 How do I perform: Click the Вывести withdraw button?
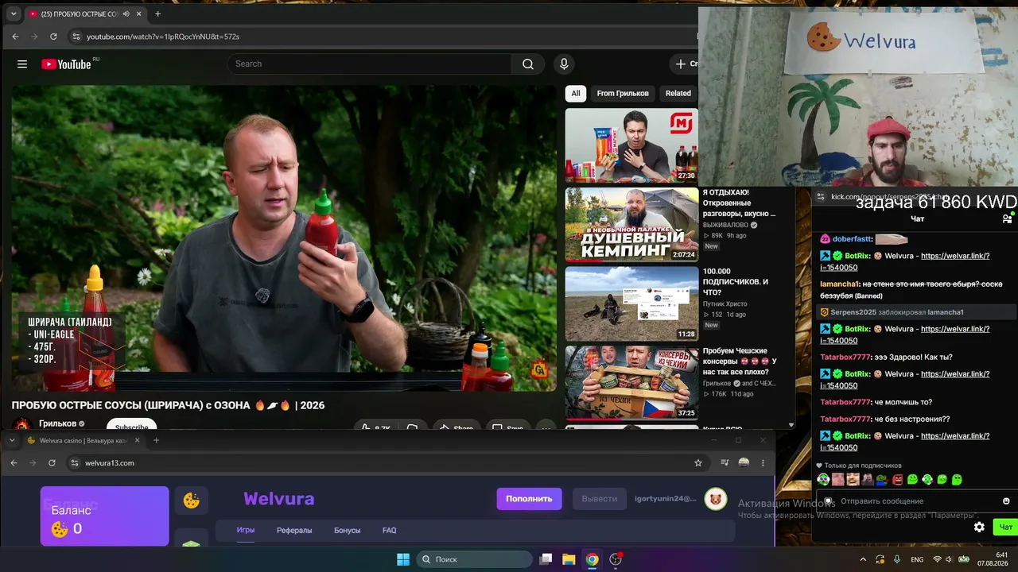coord(600,499)
